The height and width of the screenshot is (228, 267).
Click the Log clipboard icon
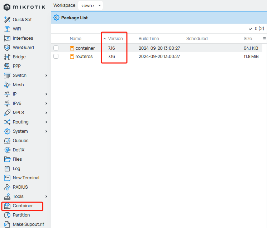point(7,169)
